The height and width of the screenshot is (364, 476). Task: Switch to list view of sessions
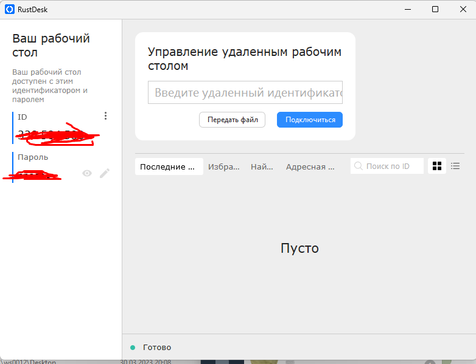[455, 166]
